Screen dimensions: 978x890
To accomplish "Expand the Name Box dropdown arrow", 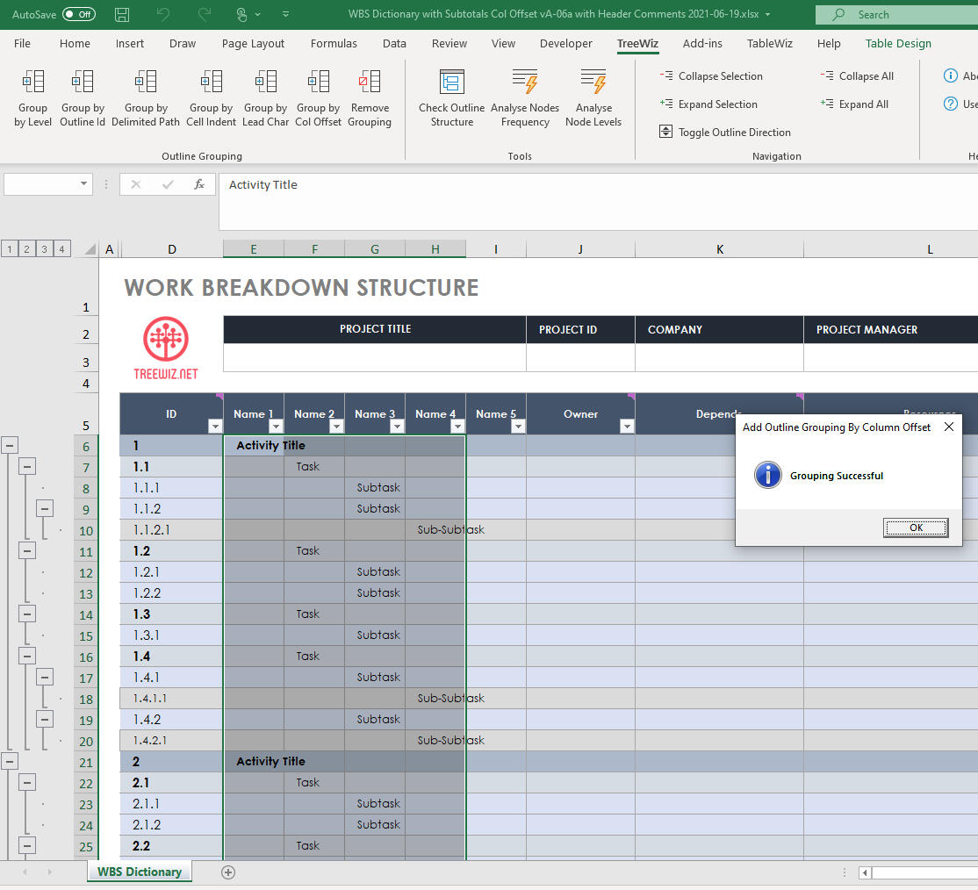I will 84,184.
